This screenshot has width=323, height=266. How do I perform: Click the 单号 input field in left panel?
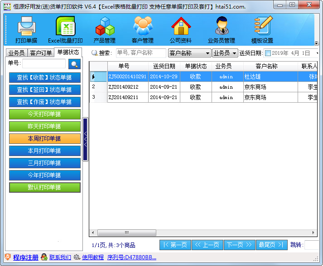click(x=44, y=64)
